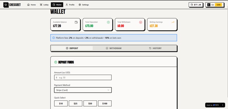Open the Profile page
228x109 pixels.
[x=70, y=5]
